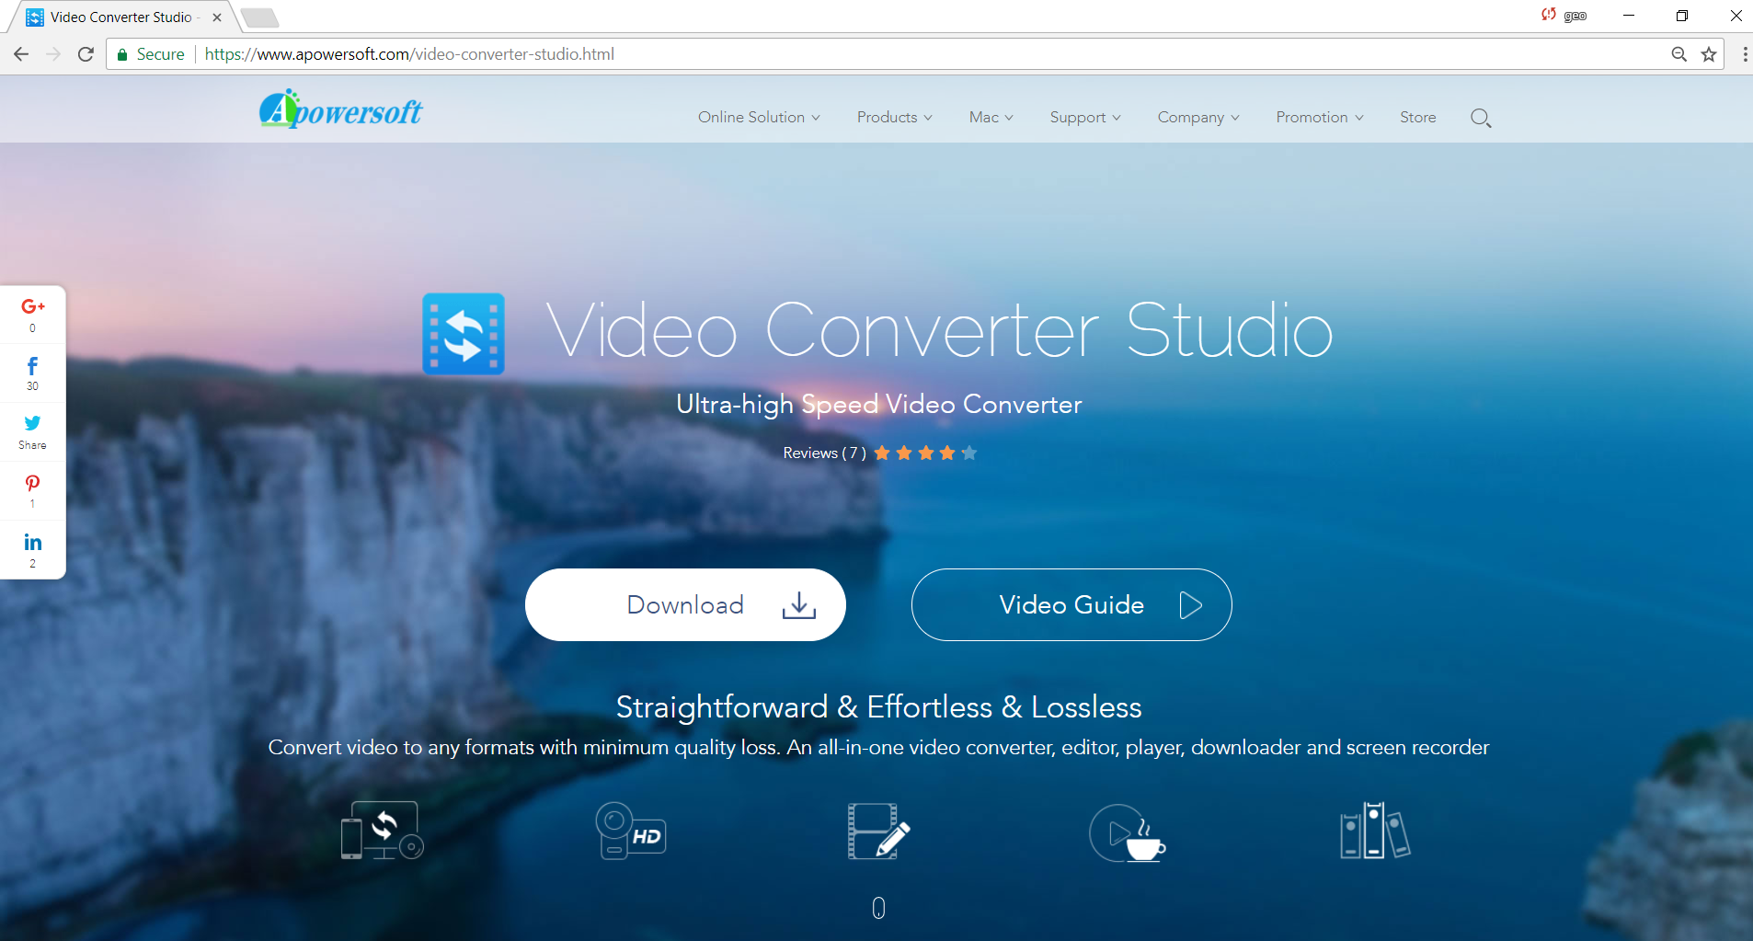
Task: Click the address bar URL
Action: [x=409, y=54]
